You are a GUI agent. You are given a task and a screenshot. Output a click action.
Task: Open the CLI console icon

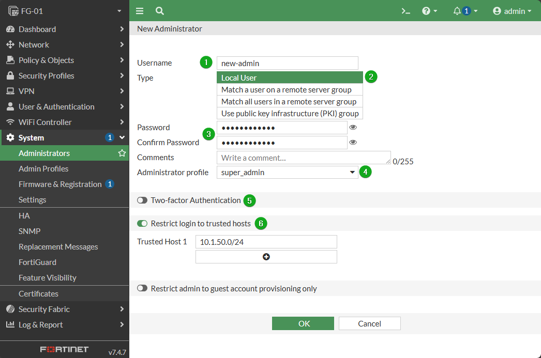405,11
